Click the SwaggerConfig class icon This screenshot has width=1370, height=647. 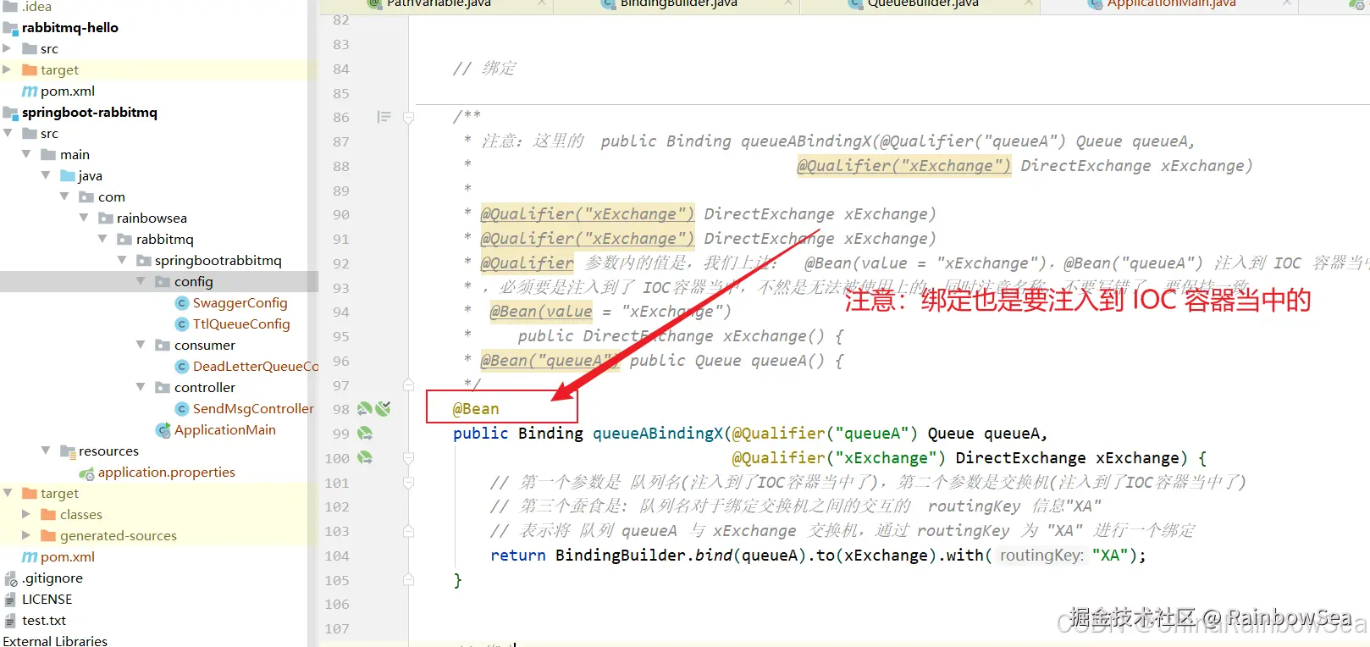tap(181, 303)
